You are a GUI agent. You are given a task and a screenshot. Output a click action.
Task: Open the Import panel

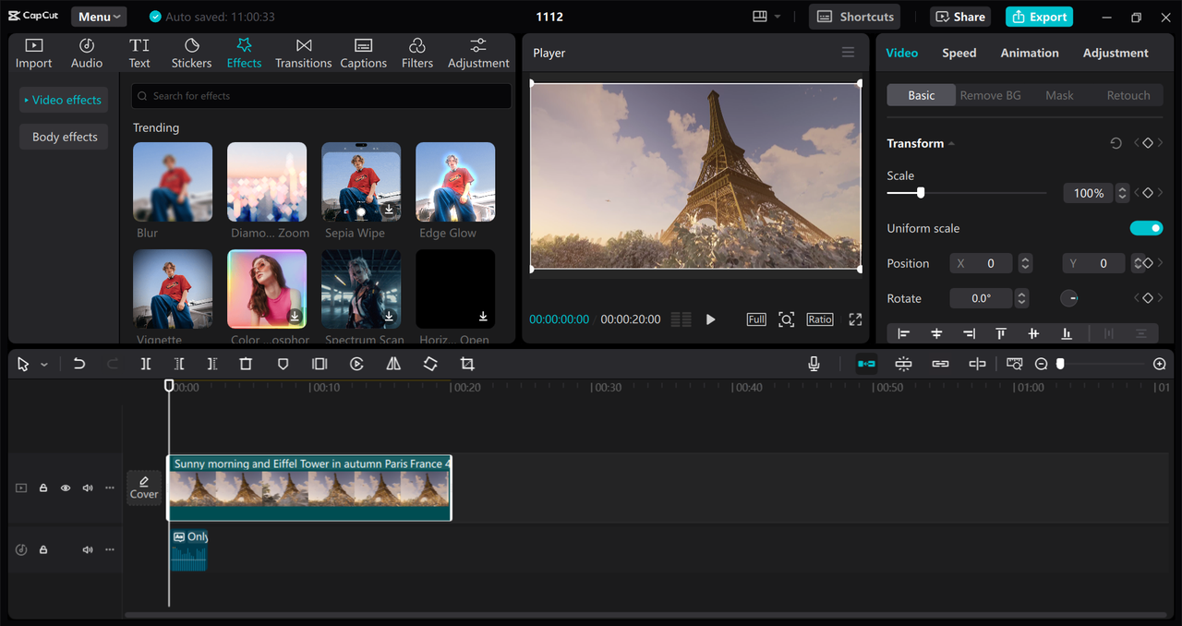[33, 54]
